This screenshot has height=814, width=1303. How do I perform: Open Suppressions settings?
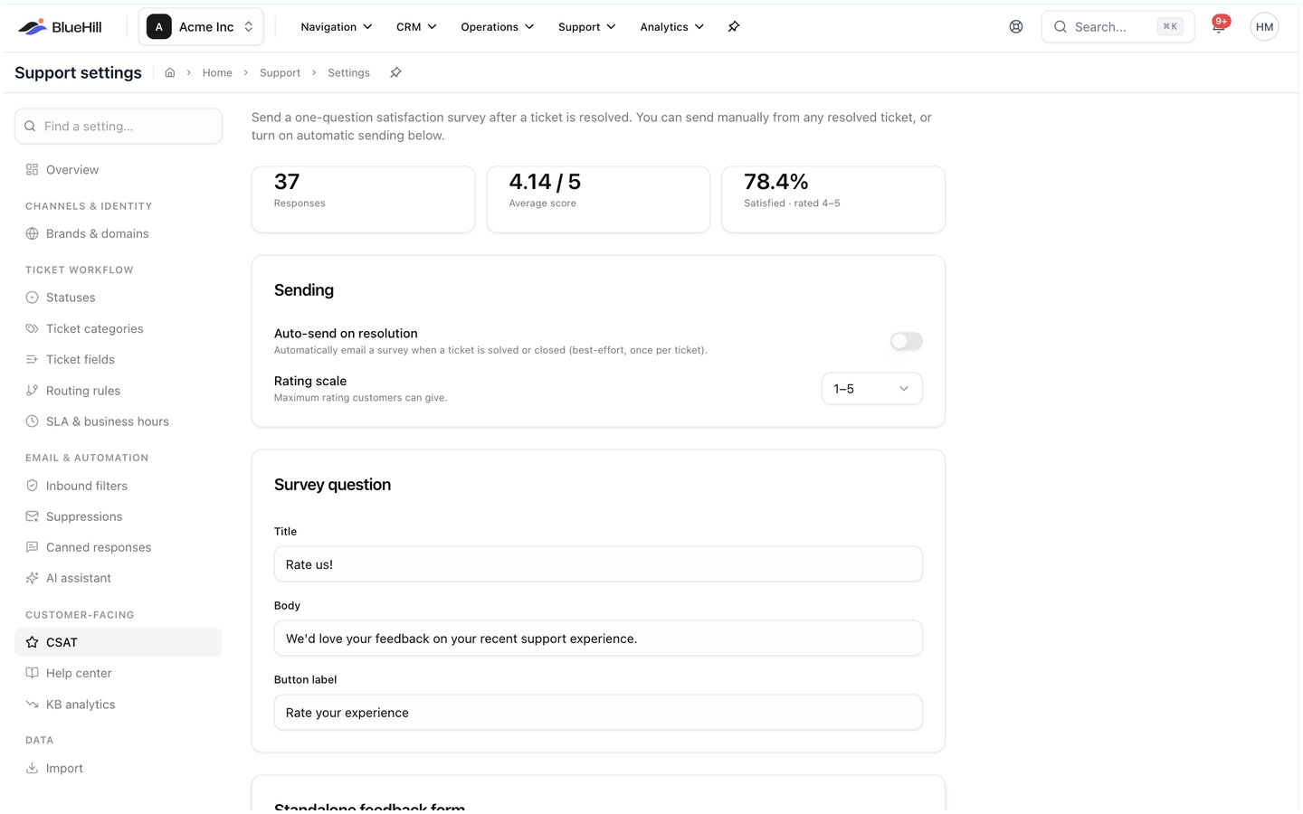click(119, 516)
